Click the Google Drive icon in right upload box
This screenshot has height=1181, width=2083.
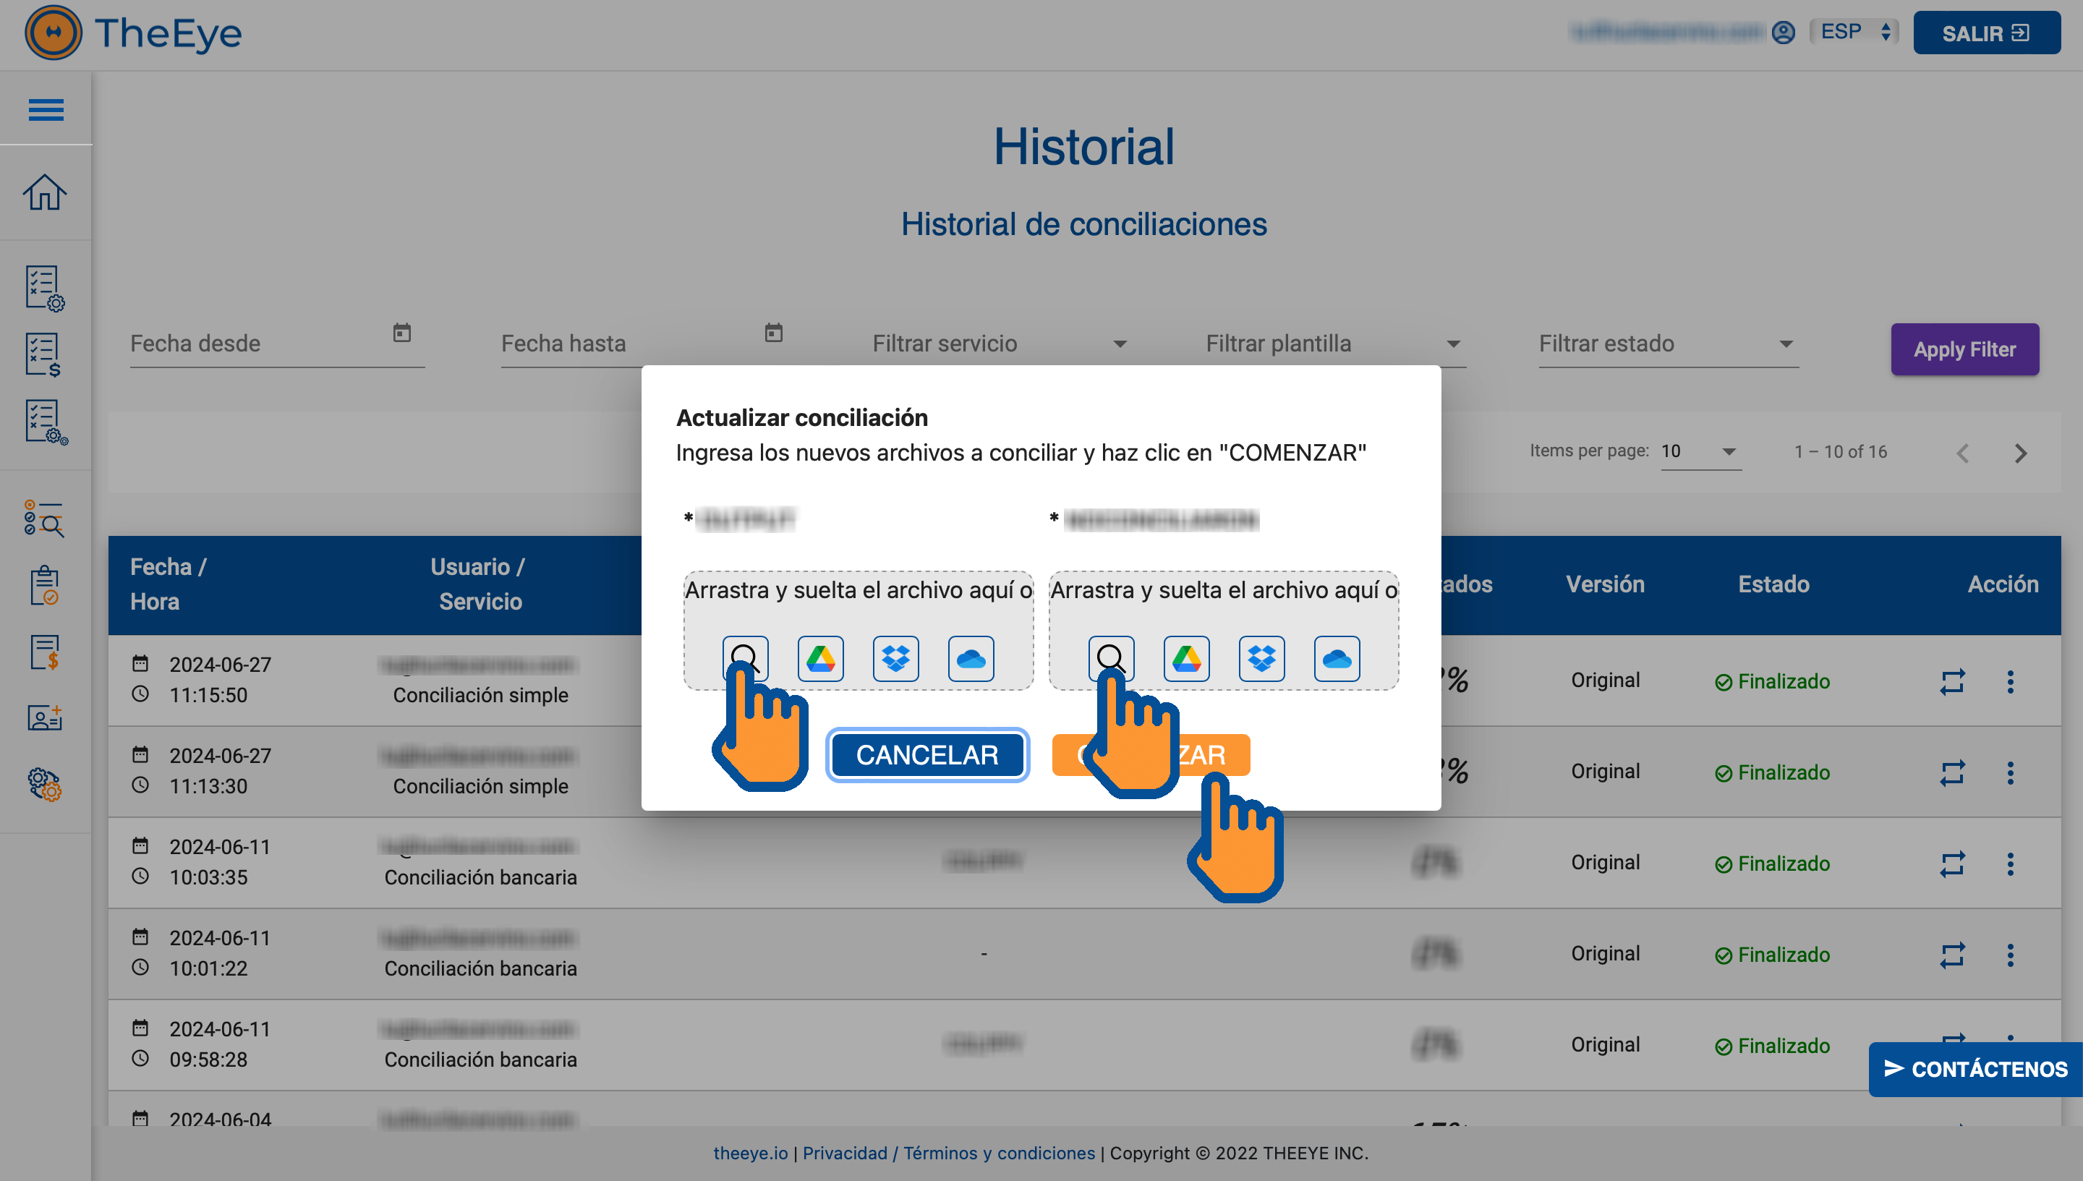[1186, 658]
